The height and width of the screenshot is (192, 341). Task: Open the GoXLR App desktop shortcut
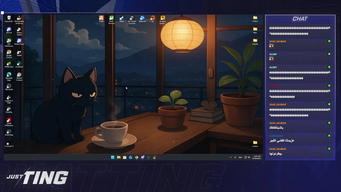tap(9, 133)
